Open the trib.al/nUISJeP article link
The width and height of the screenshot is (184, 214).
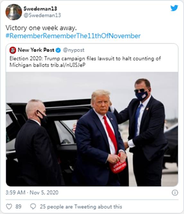coord(68,65)
